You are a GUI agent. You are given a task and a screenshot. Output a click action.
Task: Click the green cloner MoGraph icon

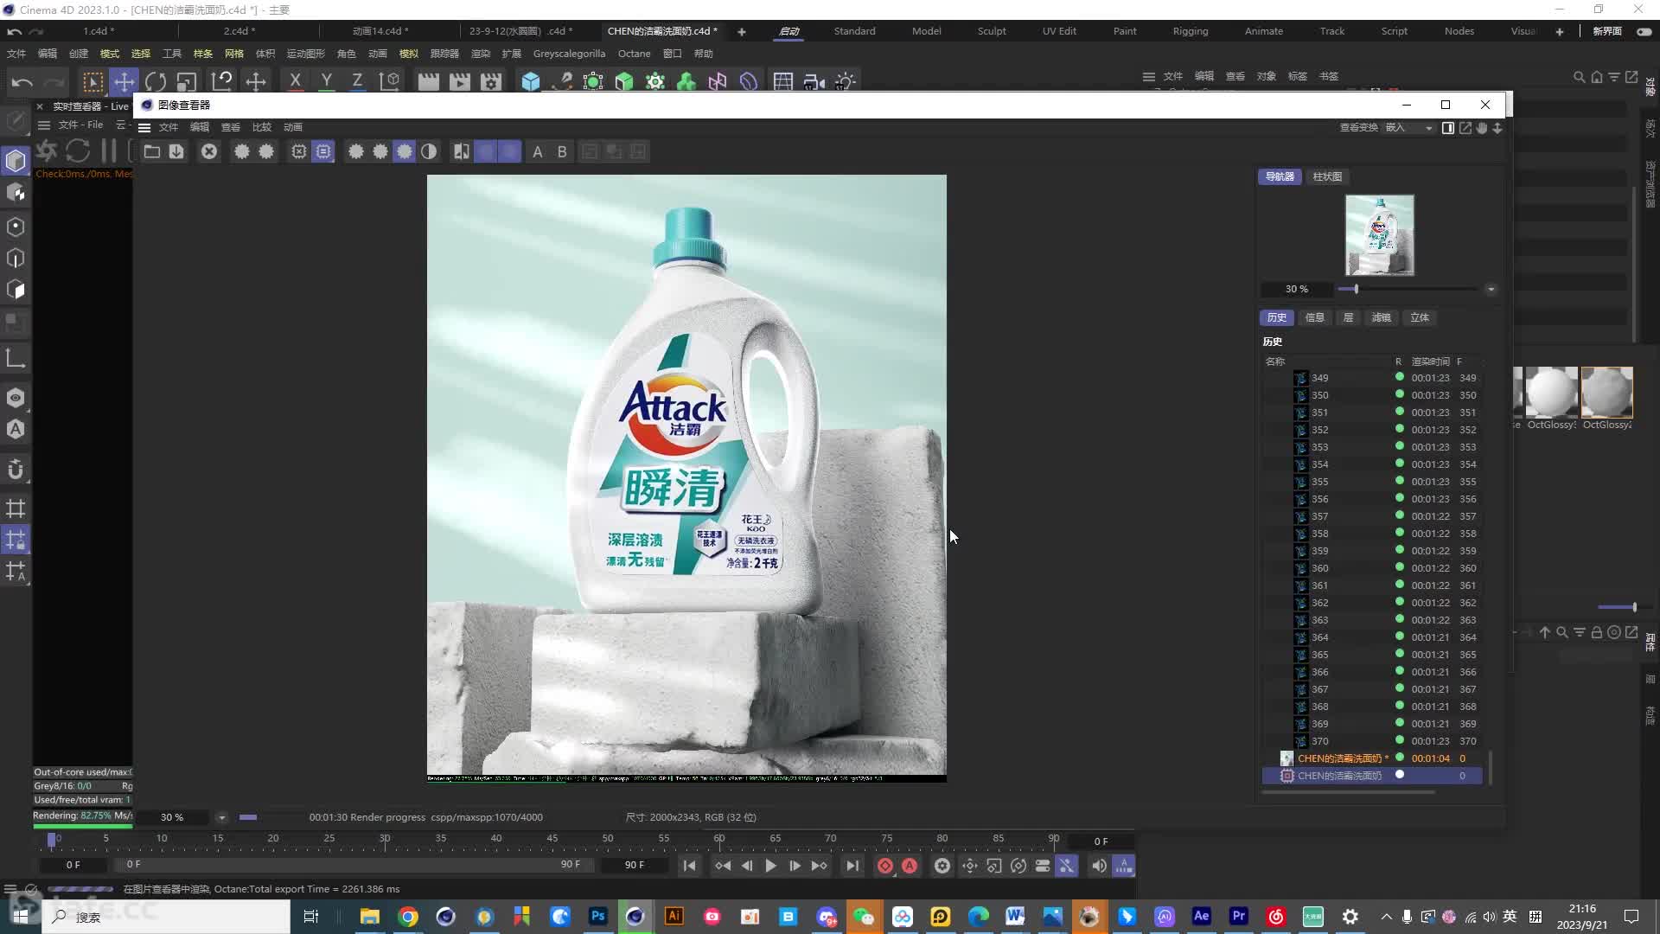686,81
